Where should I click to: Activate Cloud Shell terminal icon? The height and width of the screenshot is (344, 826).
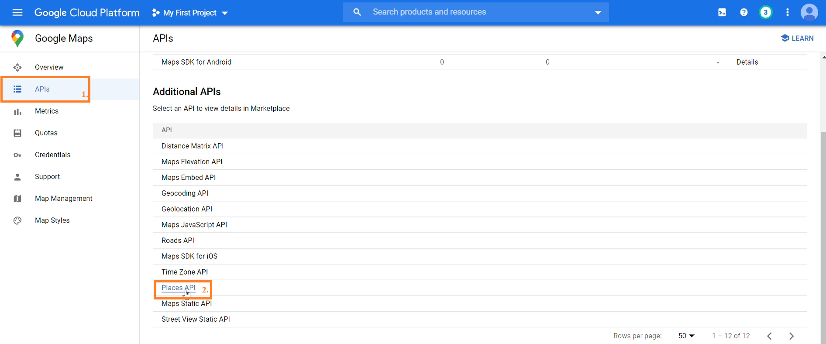click(722, 12)
